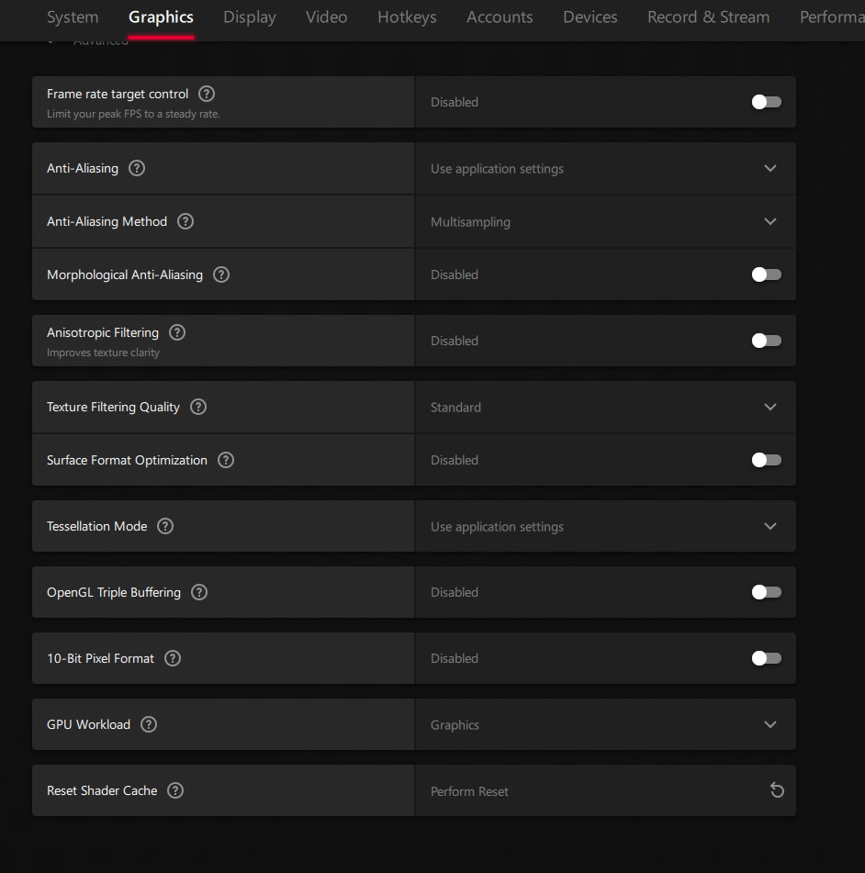Click help icon next to Frame rate target control
Screen dimensions: 865x873
[207, 94]
